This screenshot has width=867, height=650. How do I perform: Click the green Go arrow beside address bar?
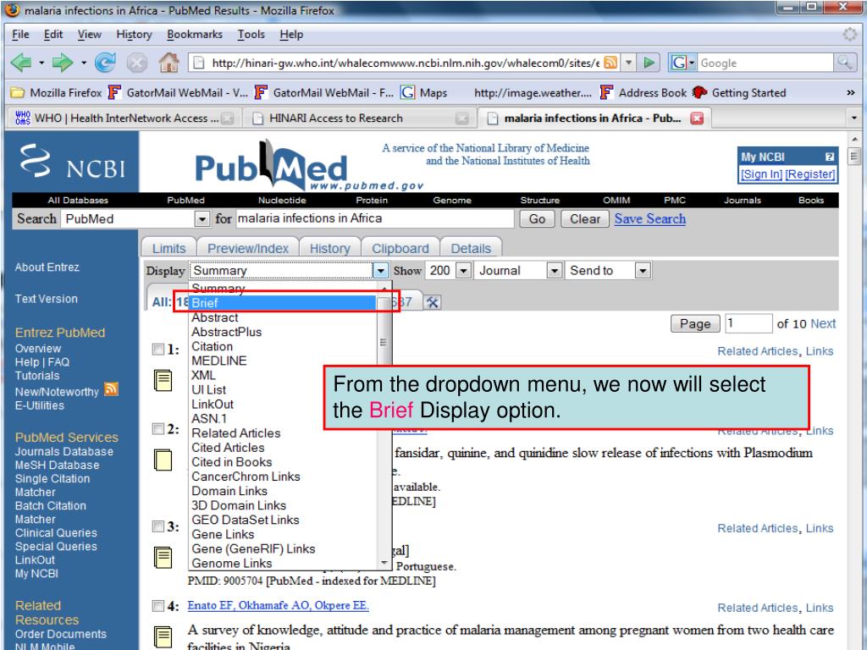click(x=649, y=63)
